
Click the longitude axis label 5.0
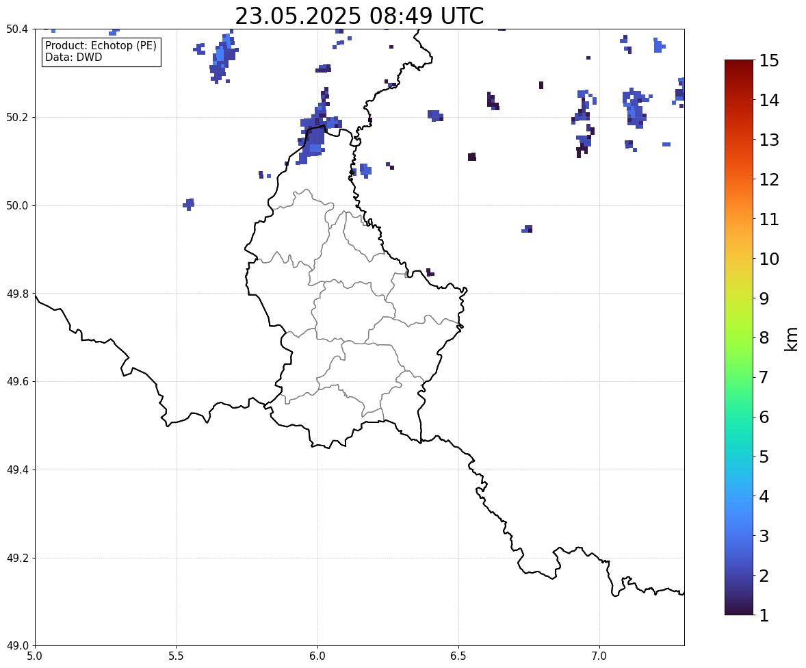pos(35,656)
